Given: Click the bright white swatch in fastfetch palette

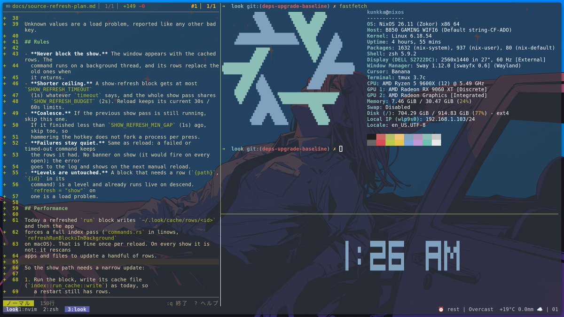Looking at the screenshot, I should pyautogui.click(x=437, y=143).
